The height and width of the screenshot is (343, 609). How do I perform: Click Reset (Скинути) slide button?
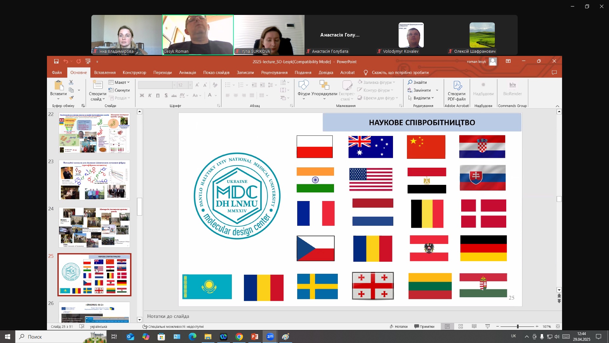[119, 91]
